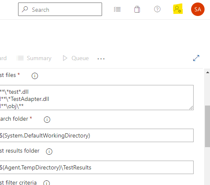Click the scrollbar up arrow

pos(207,72)
